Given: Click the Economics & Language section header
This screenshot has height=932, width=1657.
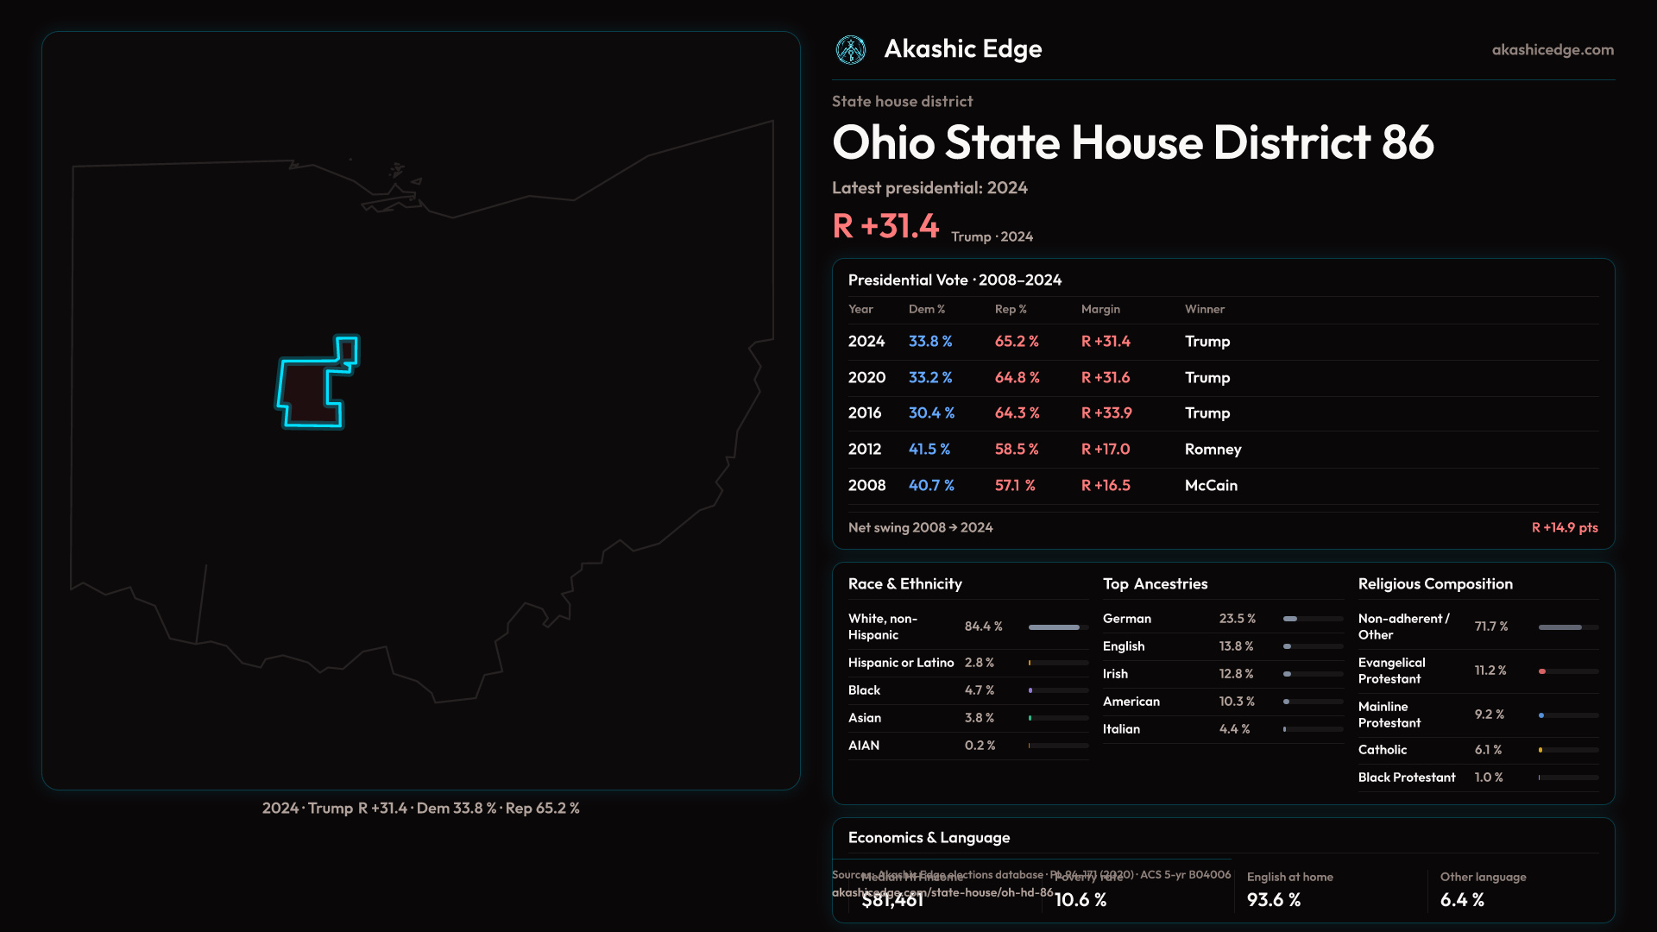Looking at the screenshot, I should tap(929, 838).
